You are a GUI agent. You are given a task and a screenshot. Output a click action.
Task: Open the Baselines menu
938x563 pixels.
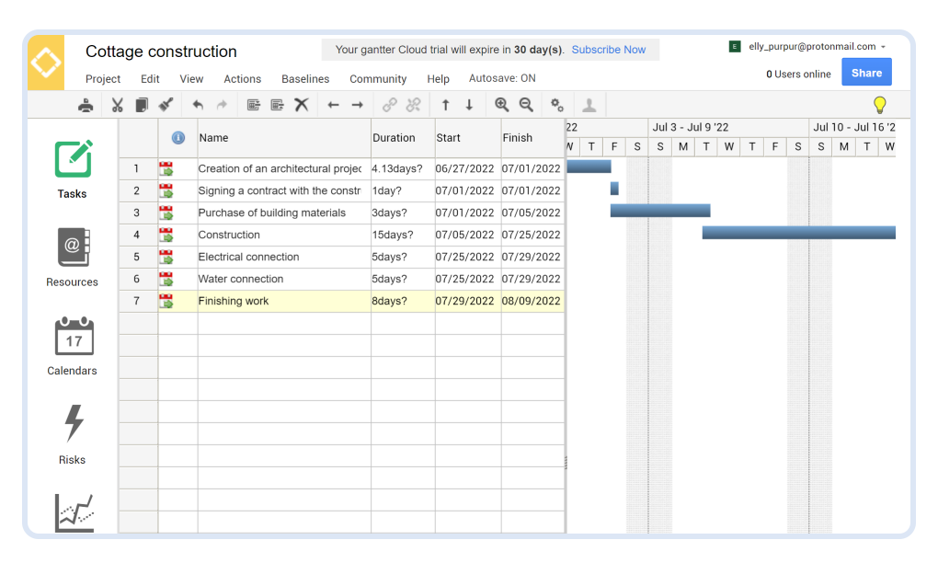point(305,79)
